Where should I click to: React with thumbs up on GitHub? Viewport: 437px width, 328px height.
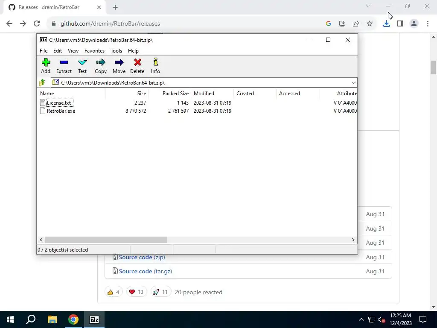pos(114,292)
